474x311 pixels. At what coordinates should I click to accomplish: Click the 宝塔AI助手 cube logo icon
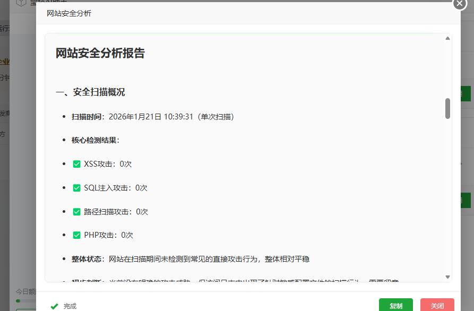[x=20, y=3]
